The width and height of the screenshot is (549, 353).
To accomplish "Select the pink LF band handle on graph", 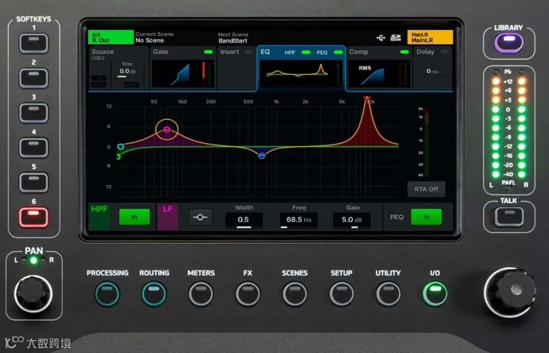I will [x=167, y=130].
